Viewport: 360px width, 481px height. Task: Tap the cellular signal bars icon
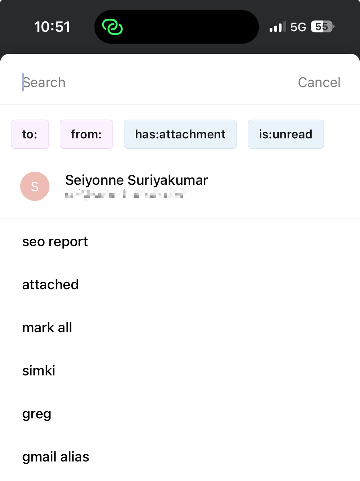pos(276,27)
